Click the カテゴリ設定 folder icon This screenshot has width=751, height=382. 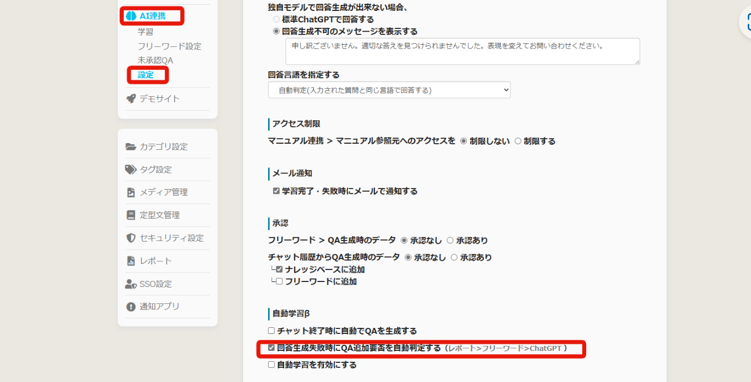[x=131, y=146]
